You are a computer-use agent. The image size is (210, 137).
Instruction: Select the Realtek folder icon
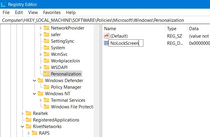[28, 113]
